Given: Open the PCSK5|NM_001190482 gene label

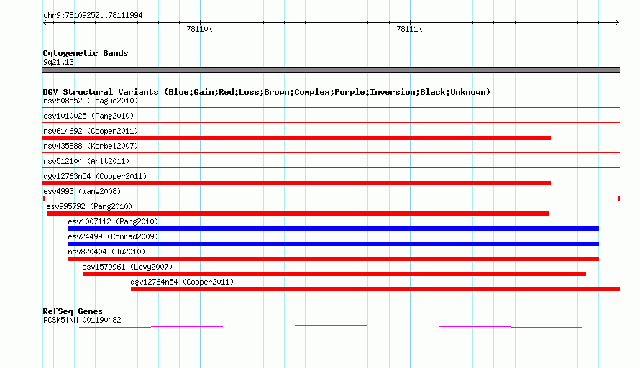Looking at the screenshot, I should click(82, 321).
